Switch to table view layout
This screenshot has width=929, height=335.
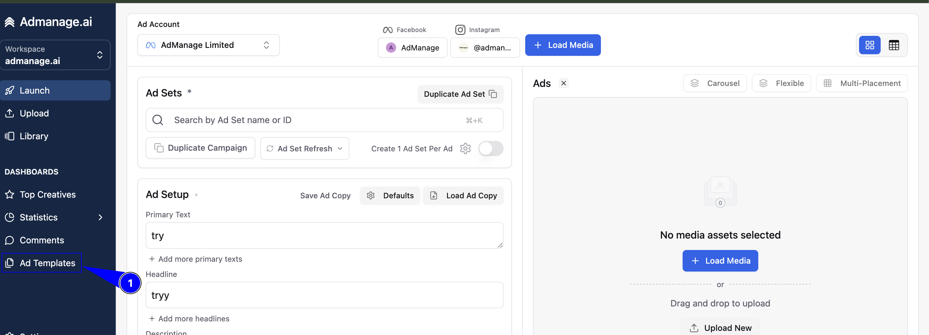pyautogui.click(x=894, y=45)
